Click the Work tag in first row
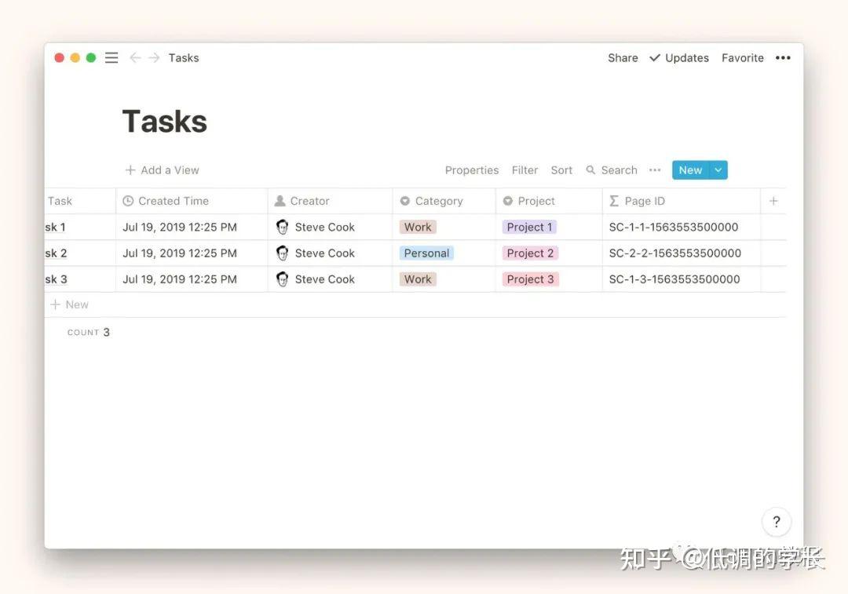The width and height of the screenshot is (848, 594). coord(418,227)
